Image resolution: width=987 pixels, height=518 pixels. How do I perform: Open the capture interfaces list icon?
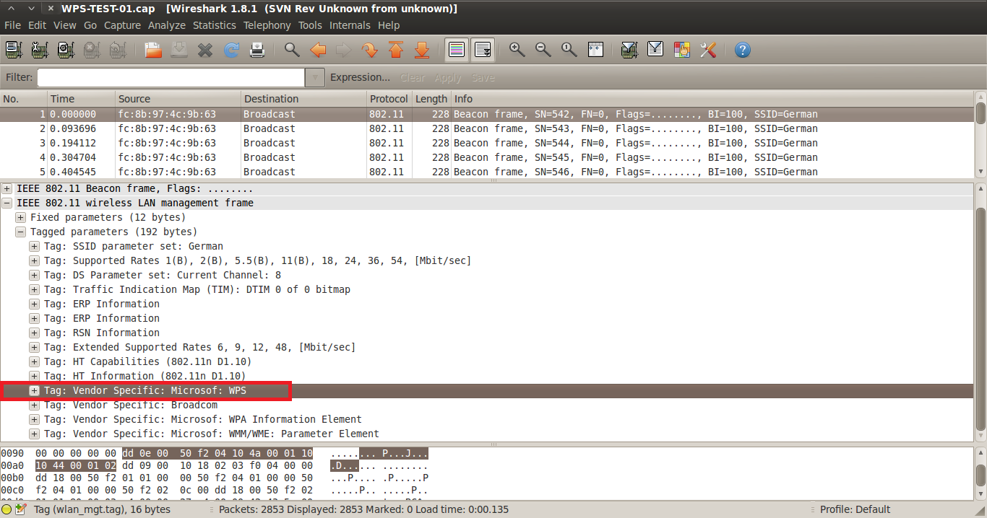click(13, 50)
